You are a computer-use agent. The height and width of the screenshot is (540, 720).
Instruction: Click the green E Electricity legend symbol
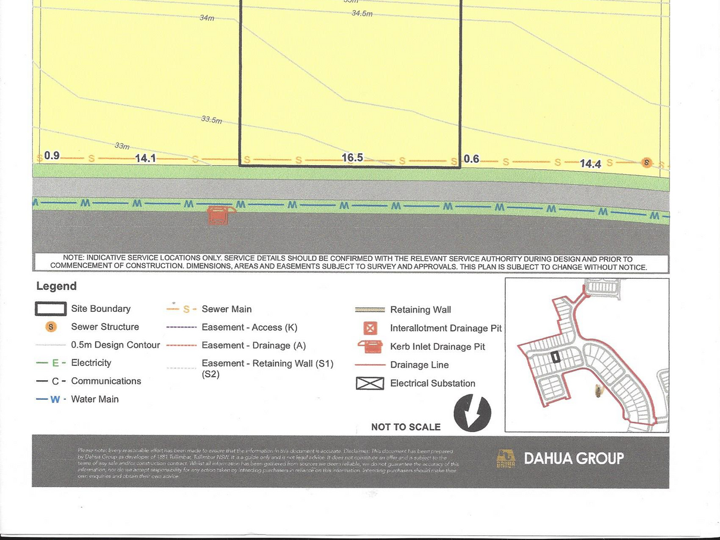pos(51,363)
